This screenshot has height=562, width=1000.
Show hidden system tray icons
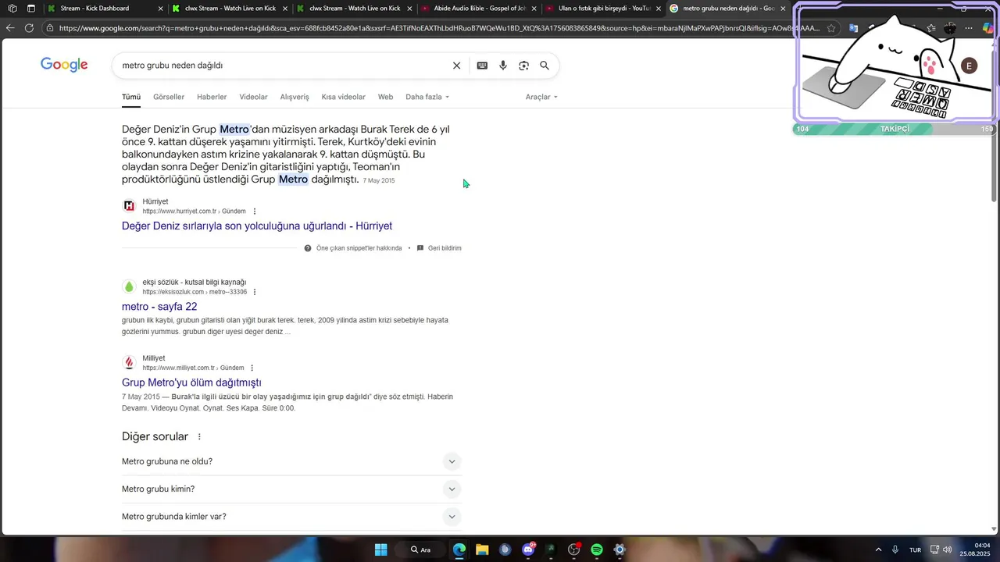tap(878, 550)
